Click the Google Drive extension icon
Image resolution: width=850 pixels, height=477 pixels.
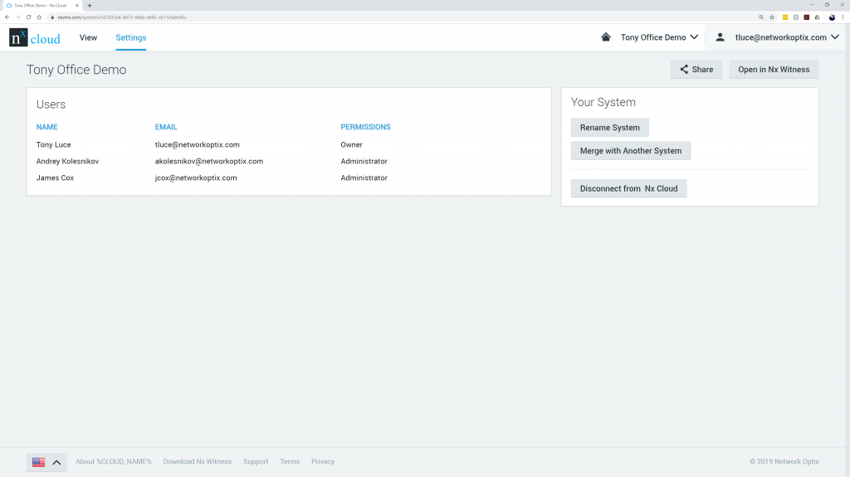(x=817, y=17)
